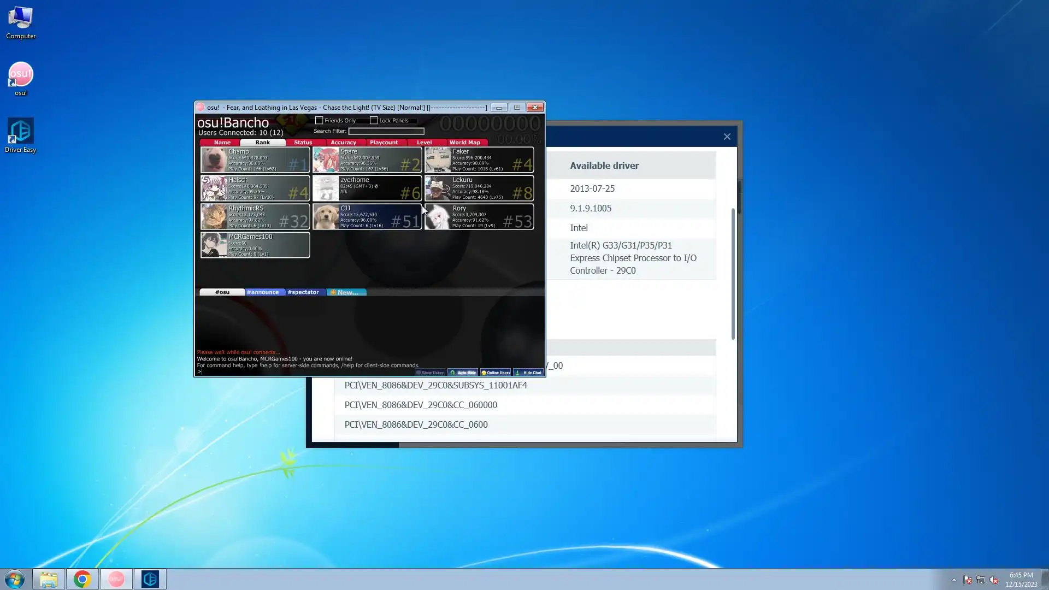The width and height of the screenshot is (1049, 590).
Task: Enable the Lock Panels checkbox
Action: (374, 120)
